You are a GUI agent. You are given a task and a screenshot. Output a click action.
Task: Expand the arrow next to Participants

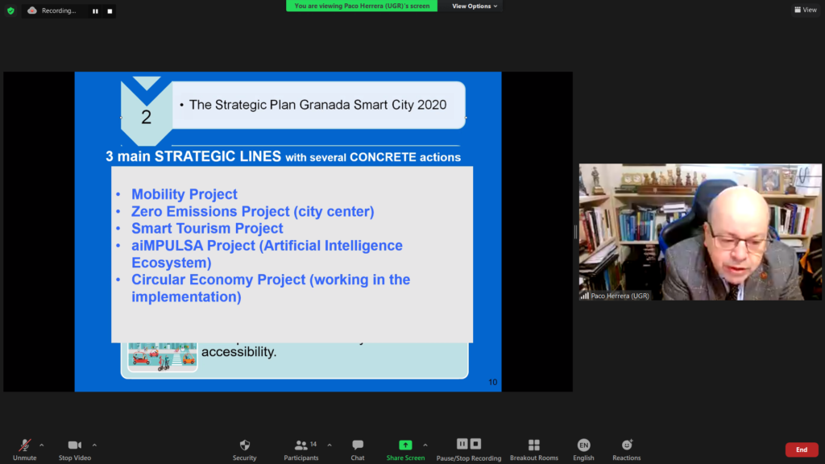[329, 445]
